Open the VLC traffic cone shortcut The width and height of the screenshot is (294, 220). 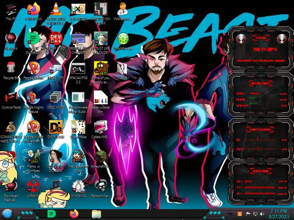point(56,13)
